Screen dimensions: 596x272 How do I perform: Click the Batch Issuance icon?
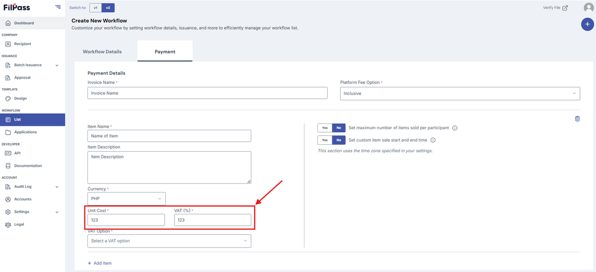click(x=8, y=65)
